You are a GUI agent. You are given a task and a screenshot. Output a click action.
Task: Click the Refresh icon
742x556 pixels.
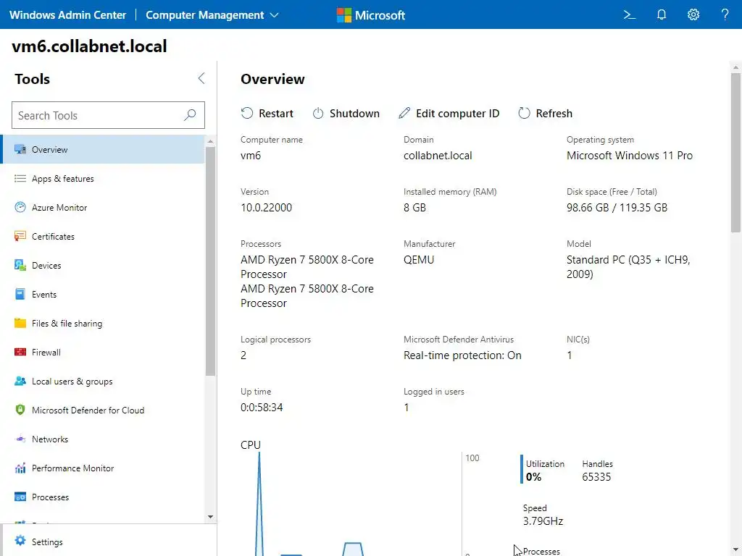(x=524, y=113)
